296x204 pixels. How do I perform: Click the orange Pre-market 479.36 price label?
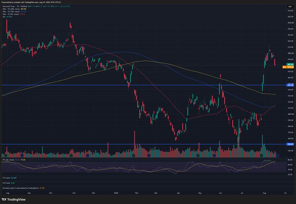click(288, 67)
